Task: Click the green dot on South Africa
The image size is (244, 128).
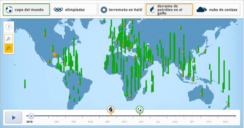Action: coord(126,94)
